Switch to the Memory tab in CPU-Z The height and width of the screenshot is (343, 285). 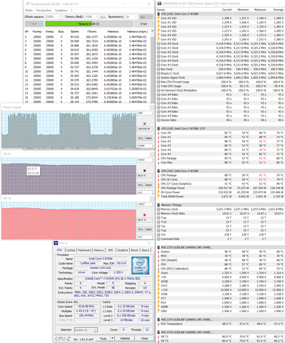point(99,250)
